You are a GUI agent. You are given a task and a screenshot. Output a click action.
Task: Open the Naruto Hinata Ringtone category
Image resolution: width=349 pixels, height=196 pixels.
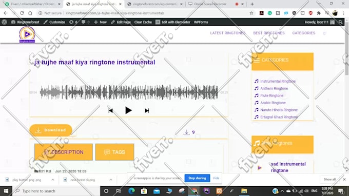click(279, 110)
